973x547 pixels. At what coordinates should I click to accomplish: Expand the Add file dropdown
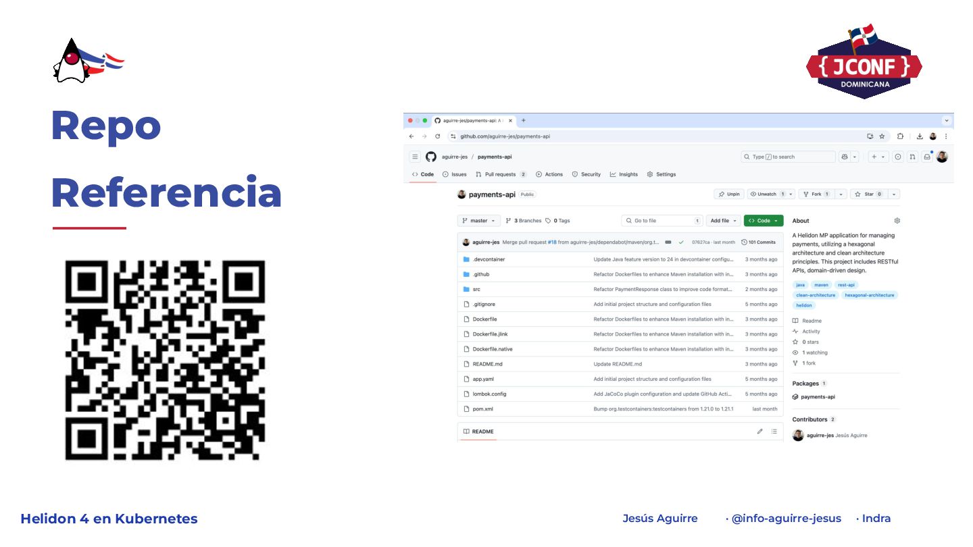724,221
